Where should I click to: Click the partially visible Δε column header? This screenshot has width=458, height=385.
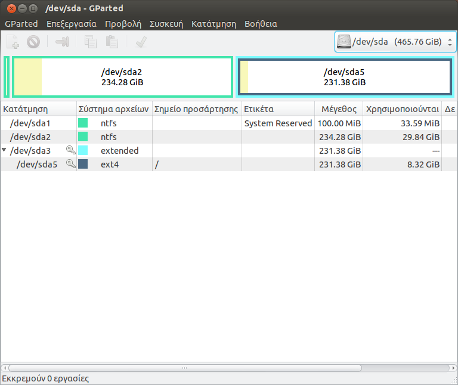pyautogui.click(x=450, y=109)
